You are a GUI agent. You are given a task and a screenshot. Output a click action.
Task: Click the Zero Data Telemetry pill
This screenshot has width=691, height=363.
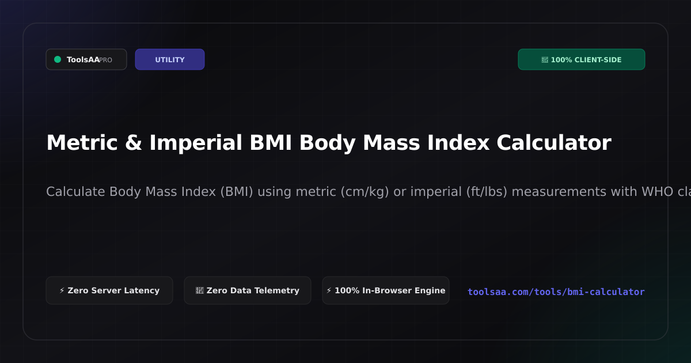248,290
